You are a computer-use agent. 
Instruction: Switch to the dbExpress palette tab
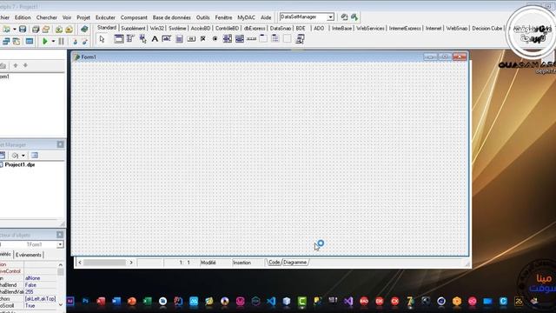(x=255, y=29)
